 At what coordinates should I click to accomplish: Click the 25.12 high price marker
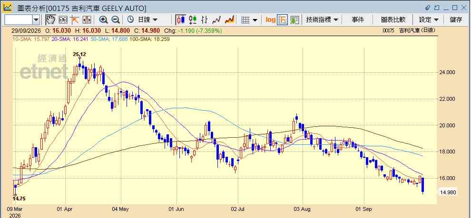point(79,54)
